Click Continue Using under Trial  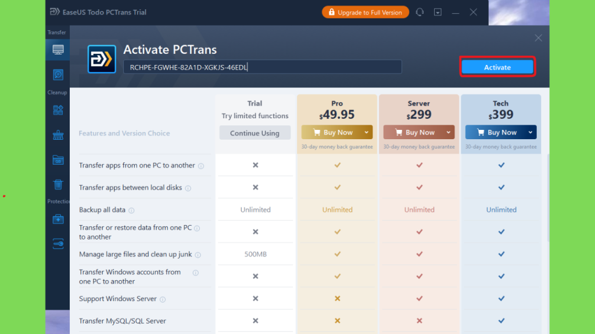click(x=255, y=133)
